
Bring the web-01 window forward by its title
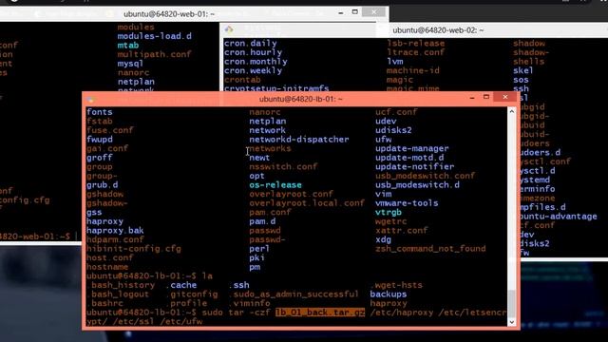tap(169, 14)
